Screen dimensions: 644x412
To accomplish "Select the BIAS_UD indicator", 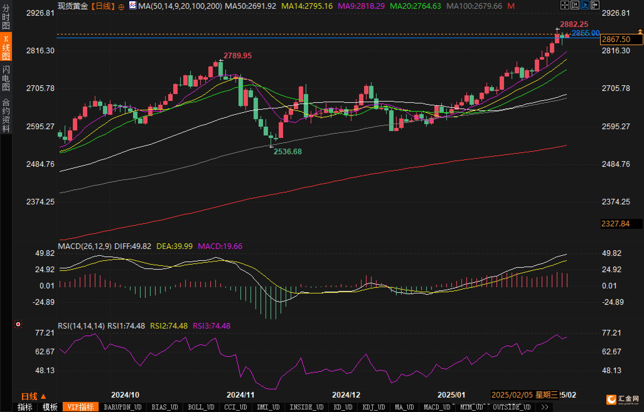I will 165,407.
